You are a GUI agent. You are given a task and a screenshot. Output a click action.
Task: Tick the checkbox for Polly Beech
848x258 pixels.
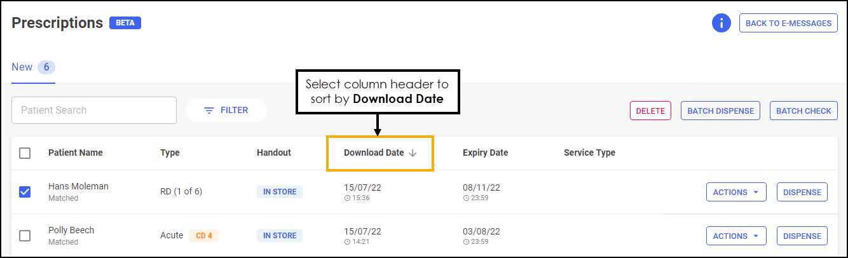tap(25, 236)
